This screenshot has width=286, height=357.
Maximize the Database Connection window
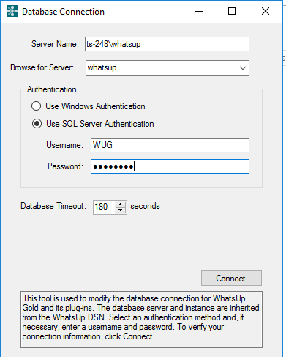[232, 11]
